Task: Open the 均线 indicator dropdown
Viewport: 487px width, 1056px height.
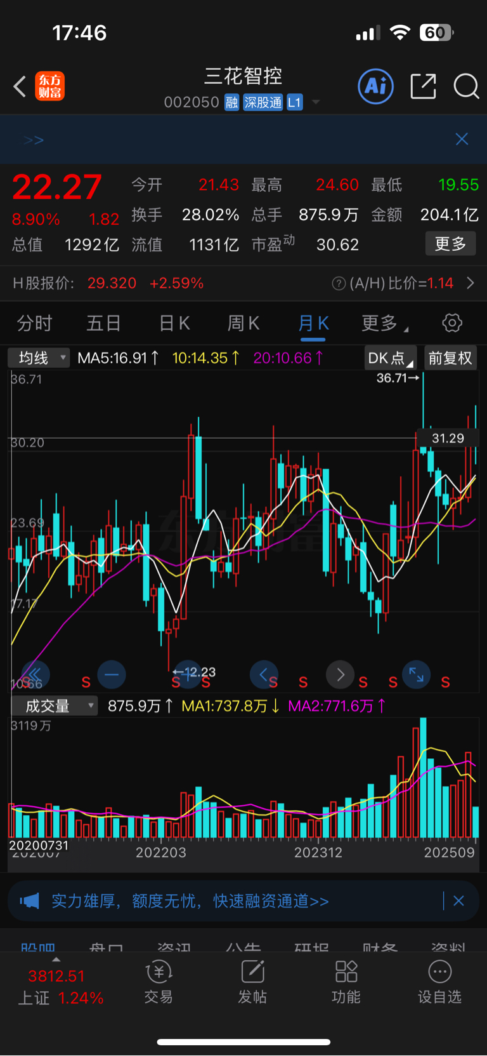Action: coord(39,358)
